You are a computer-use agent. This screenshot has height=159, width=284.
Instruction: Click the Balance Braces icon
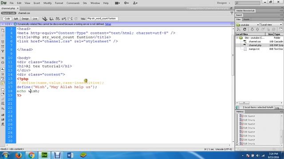[3, 63]
